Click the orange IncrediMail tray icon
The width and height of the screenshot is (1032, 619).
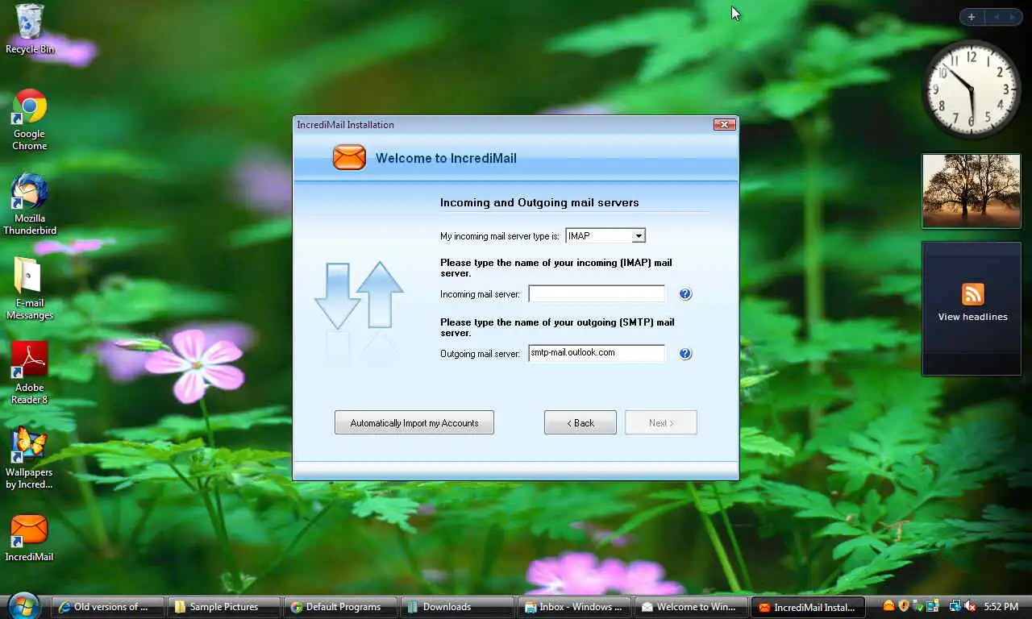pyautogui.click(x=888, y=606)
